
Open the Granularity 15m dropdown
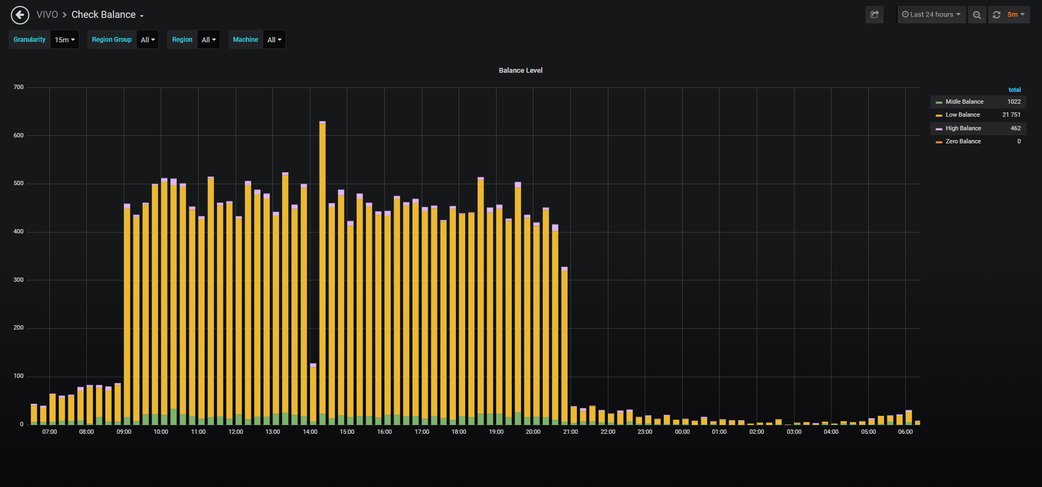(x=65, y=40)
